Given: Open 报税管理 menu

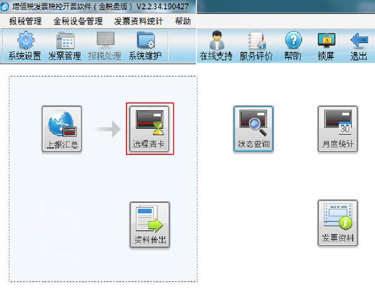Looking at the screenshot, I should 25,21.
